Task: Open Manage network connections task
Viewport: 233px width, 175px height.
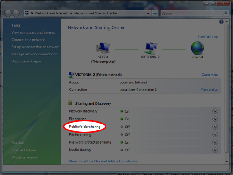Action: [x=34, y=54]
